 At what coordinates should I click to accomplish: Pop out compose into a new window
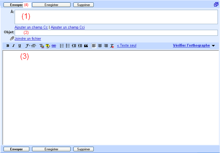tap(216, 4)
